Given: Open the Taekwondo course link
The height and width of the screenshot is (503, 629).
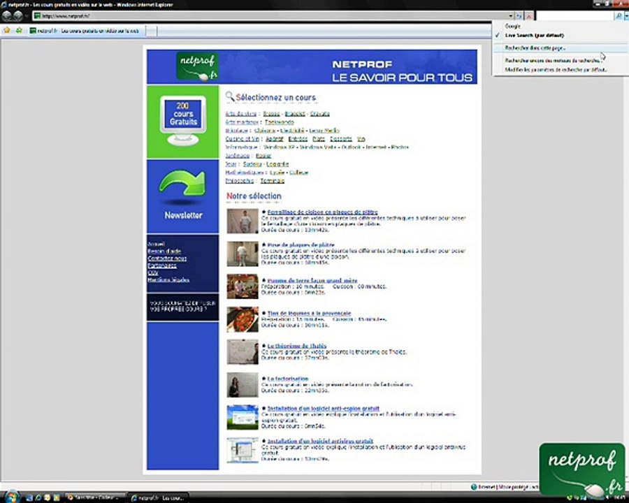Looking at the screenshot, I should pos(279,122).
